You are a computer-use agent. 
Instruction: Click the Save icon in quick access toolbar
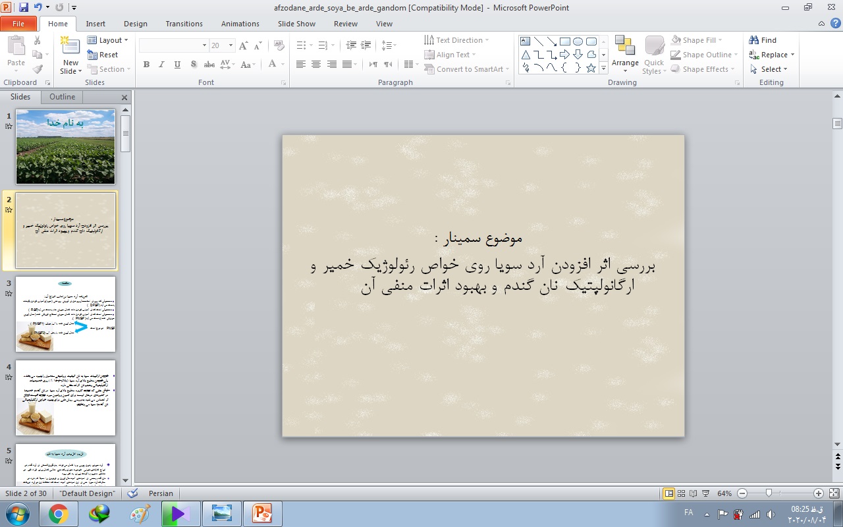pos(24,8)
